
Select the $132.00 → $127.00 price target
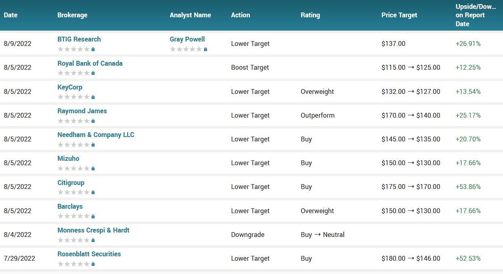pyautogui.click(x=411, y=91)
